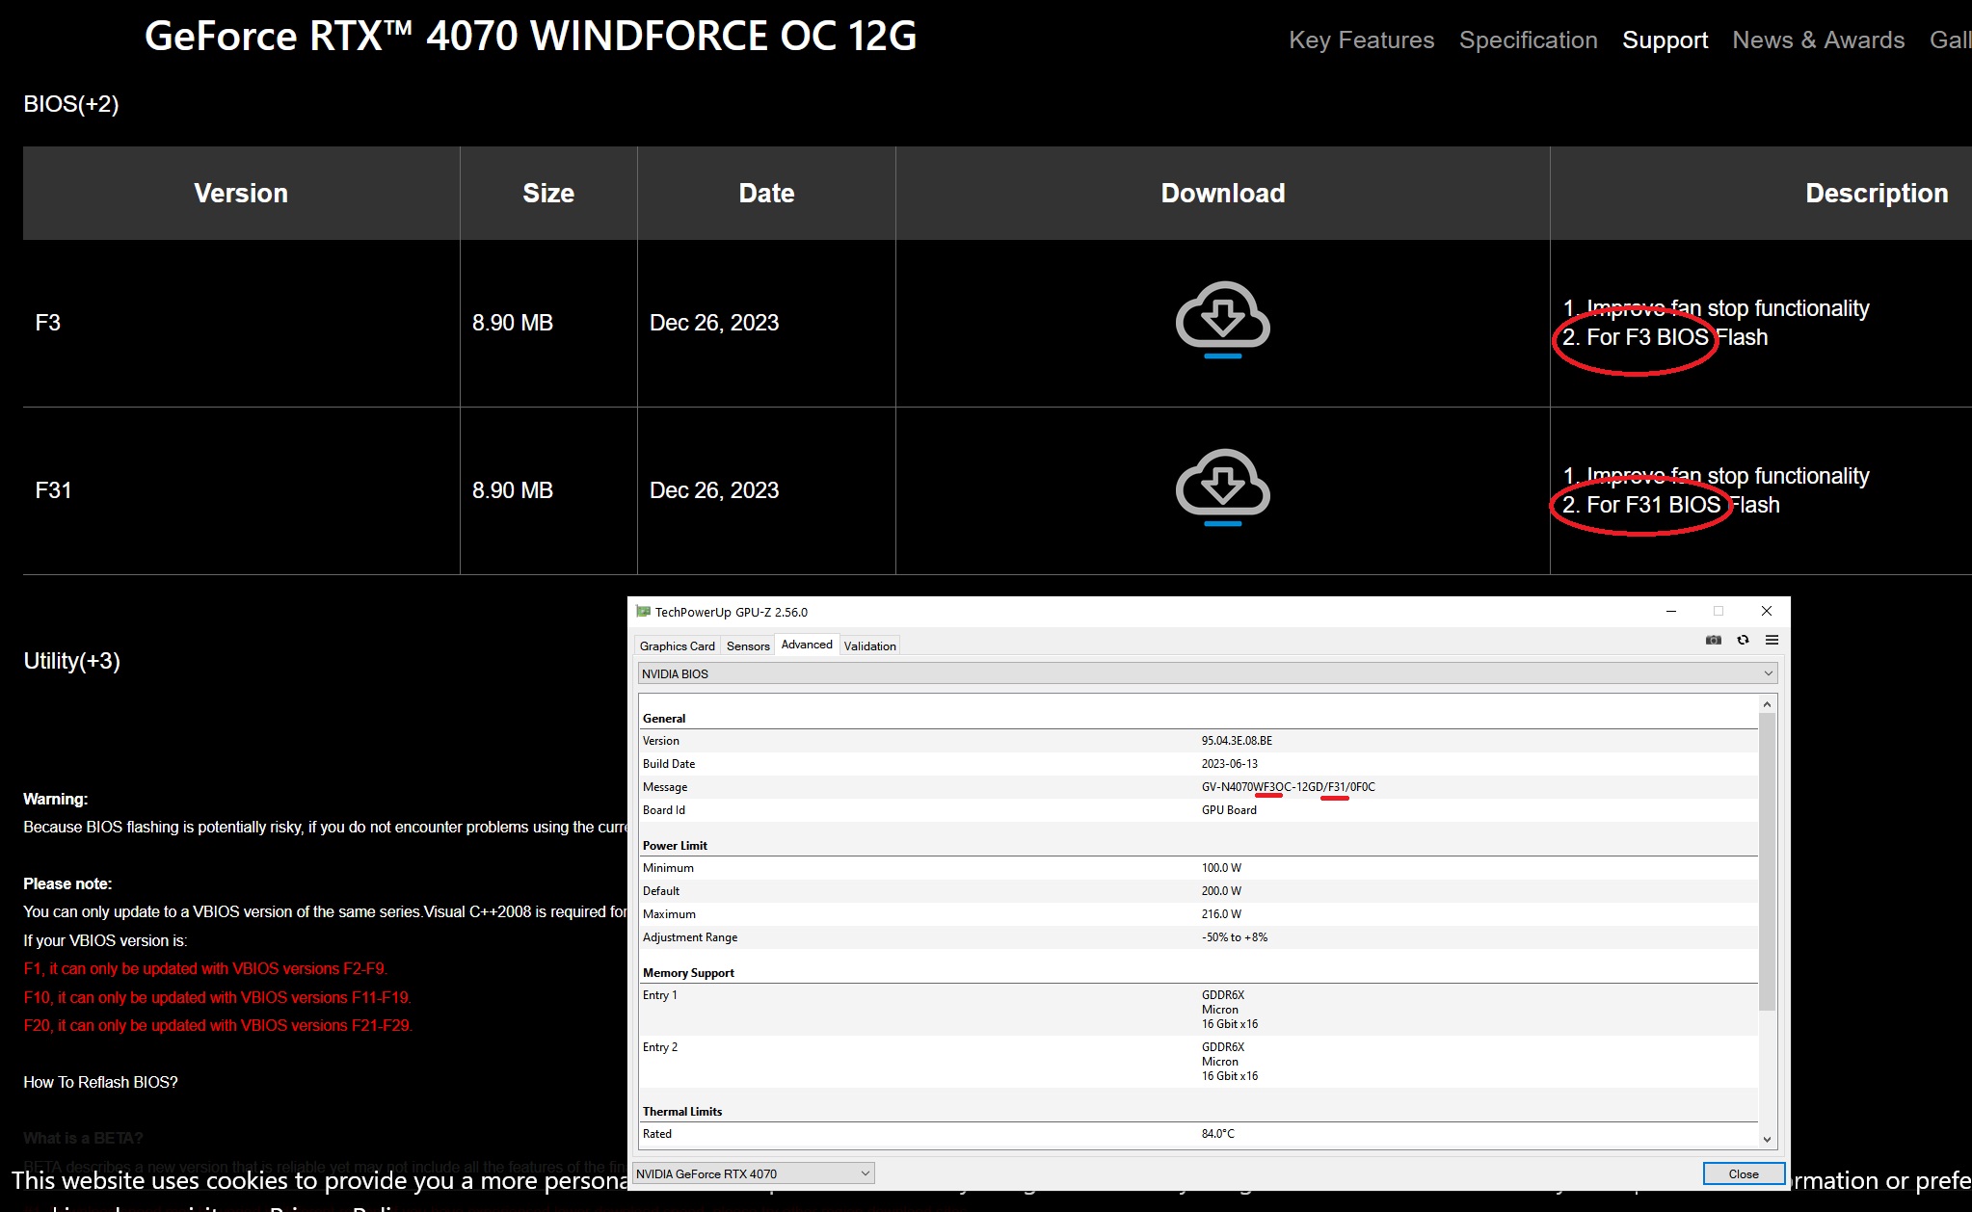This screenshot has width=1972, height=1212.
Task: Open GPU-Z hamburger menu
Action: coord(1772,640)
